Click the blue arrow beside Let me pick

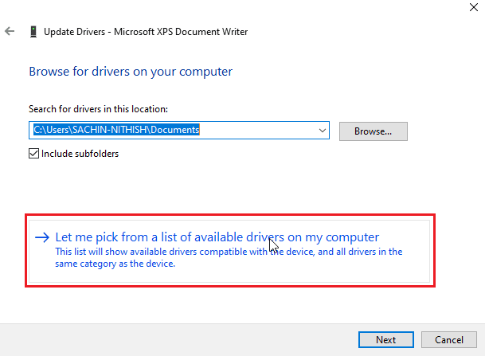point(41,237)
